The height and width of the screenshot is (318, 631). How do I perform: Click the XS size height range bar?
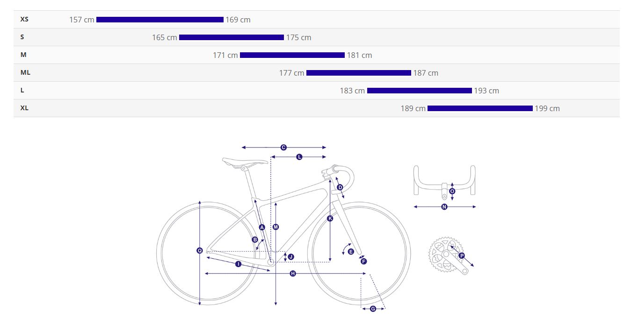point(160,20)
